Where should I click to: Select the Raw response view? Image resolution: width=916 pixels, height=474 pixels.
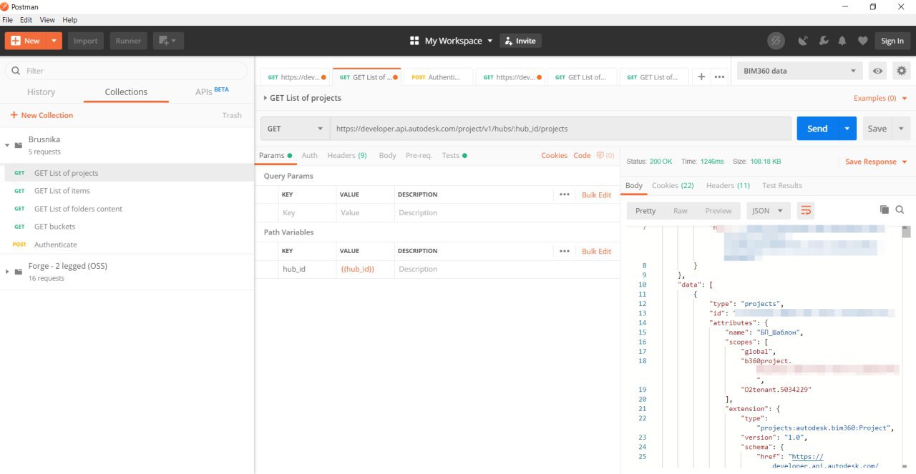[681, 210]
